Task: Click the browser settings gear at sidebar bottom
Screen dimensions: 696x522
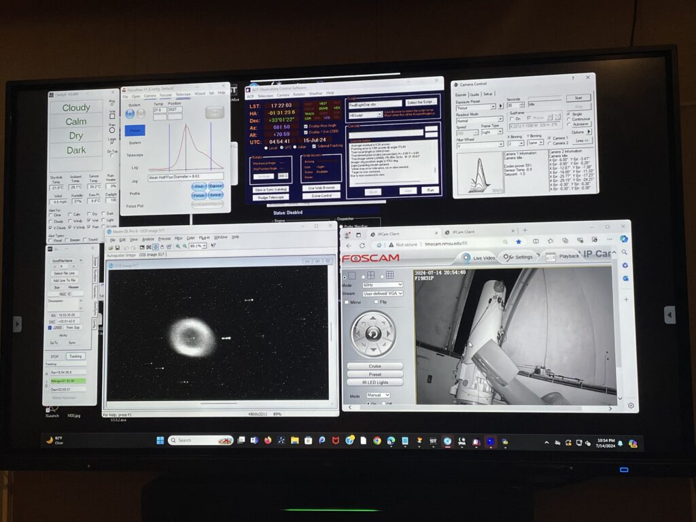Action: (x=631, y=405)
